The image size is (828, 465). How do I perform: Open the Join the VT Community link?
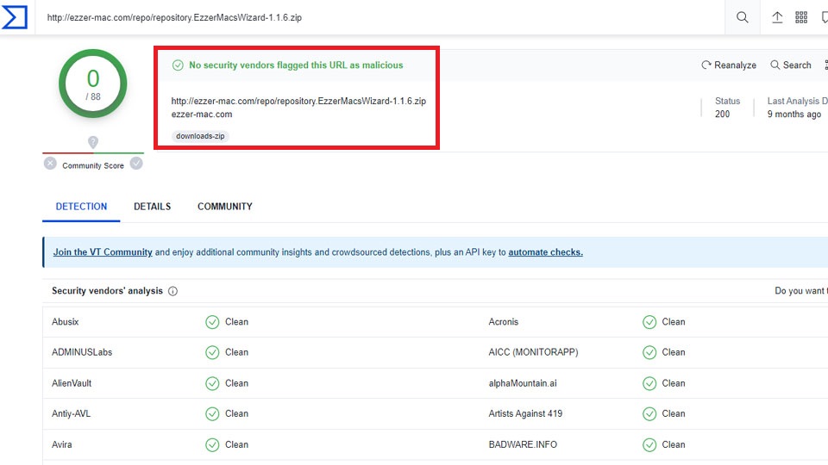point(103,252)
